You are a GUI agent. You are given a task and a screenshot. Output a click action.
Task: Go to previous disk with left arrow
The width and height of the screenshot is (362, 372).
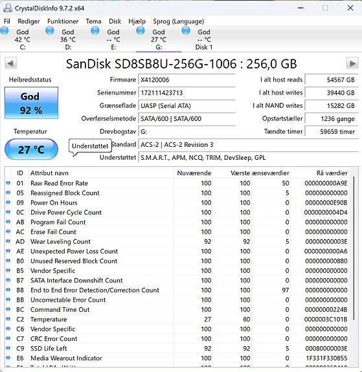(x=11, y=63)
